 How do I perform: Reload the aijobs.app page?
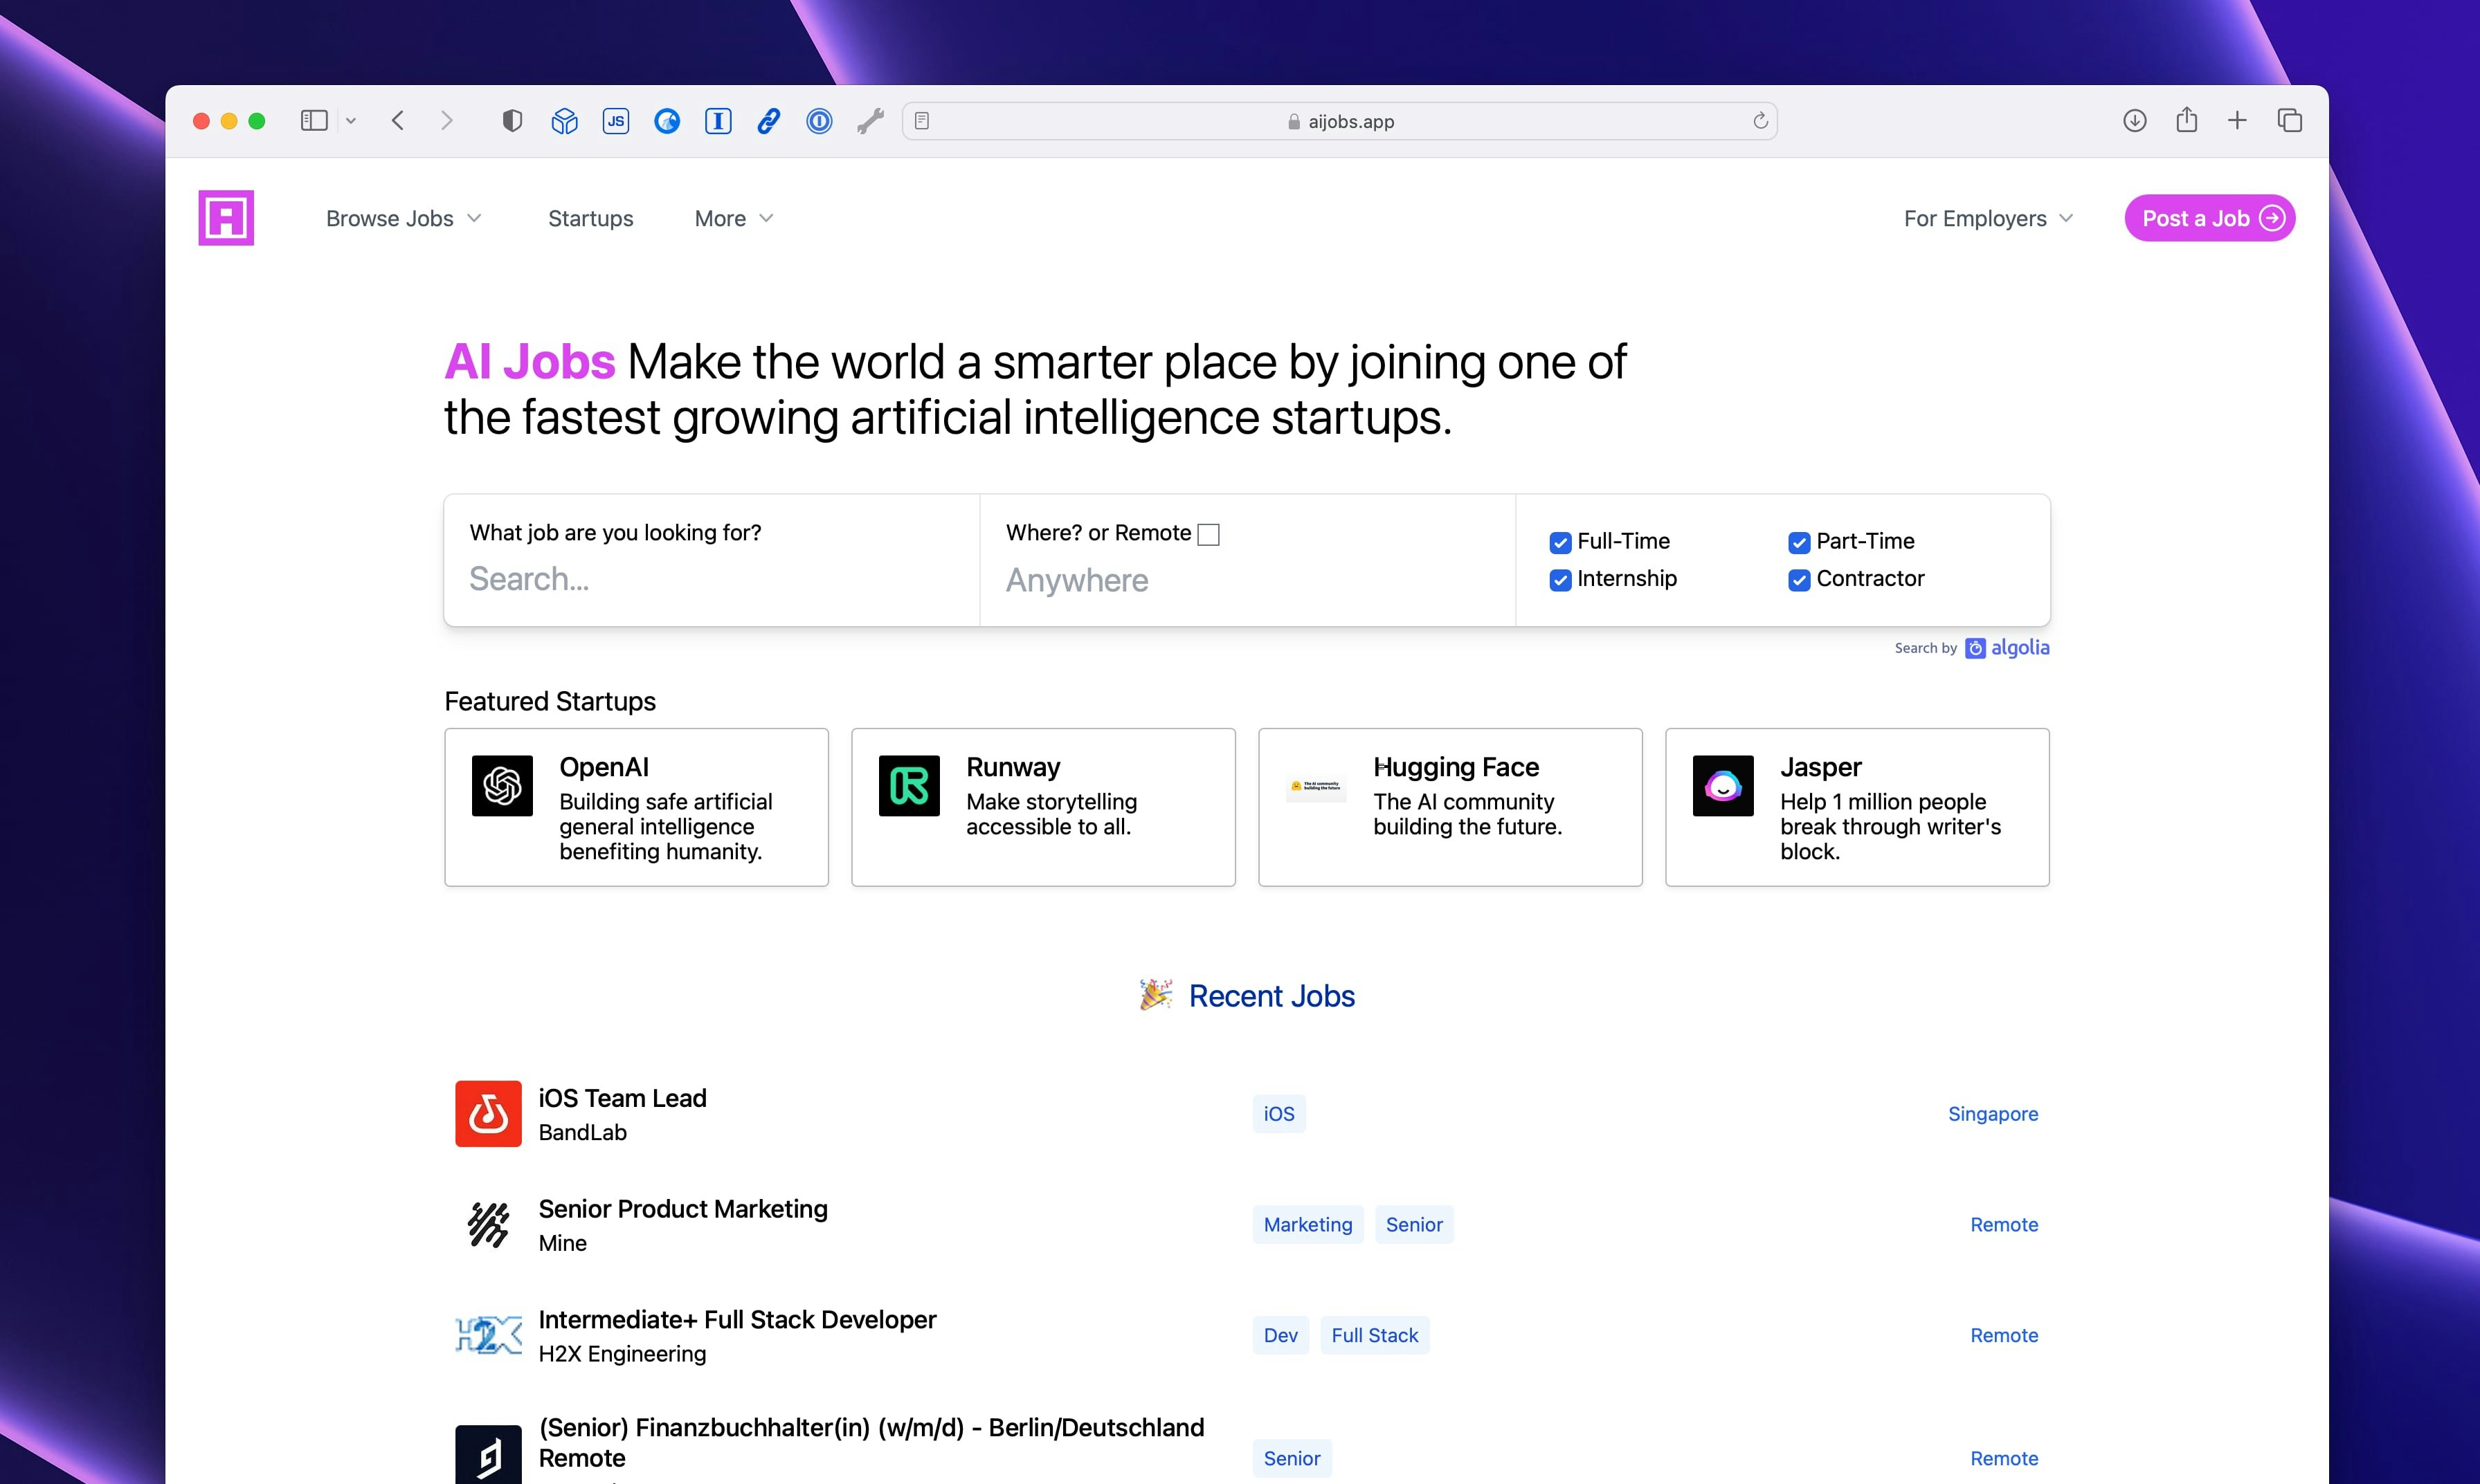pyautogui.click(x=1759, y=121)
